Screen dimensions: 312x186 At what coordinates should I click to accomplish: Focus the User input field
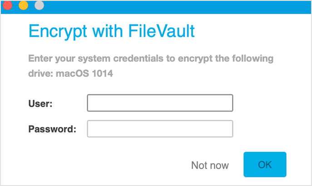coord(160,103)
